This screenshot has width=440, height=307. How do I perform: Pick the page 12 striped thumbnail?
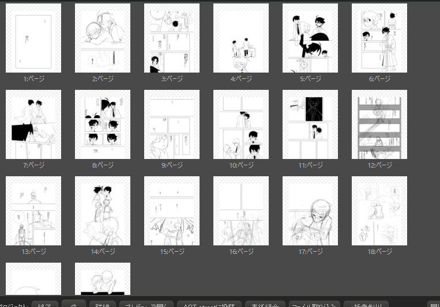coord(379,124)
